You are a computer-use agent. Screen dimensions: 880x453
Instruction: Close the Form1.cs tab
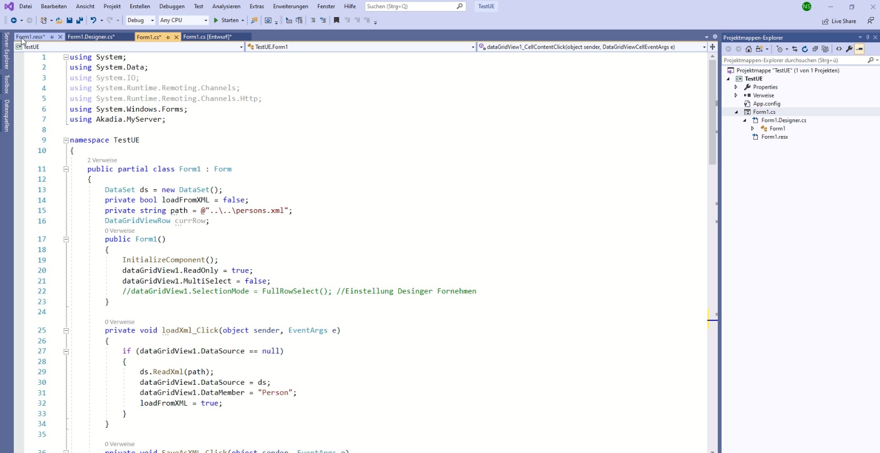click(x=177, y=37)
